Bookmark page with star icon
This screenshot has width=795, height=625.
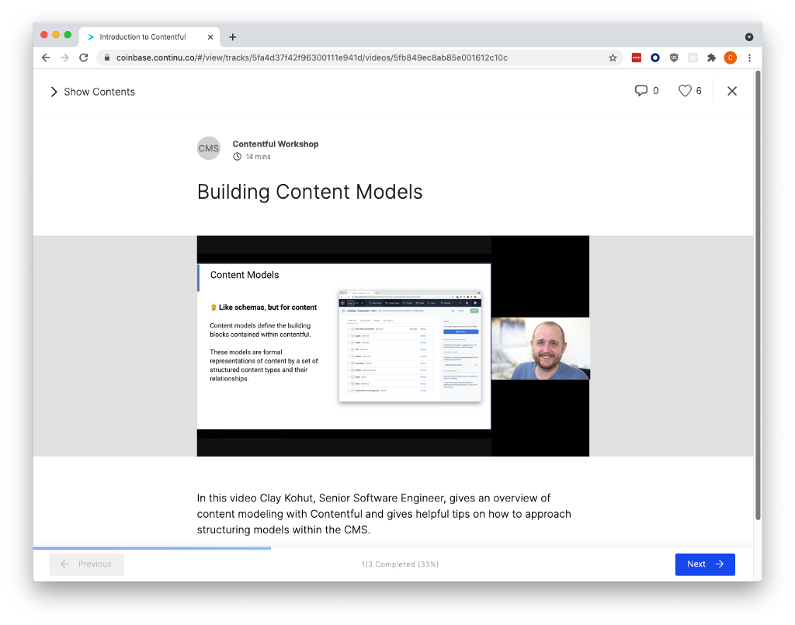[x=613, y=57]
